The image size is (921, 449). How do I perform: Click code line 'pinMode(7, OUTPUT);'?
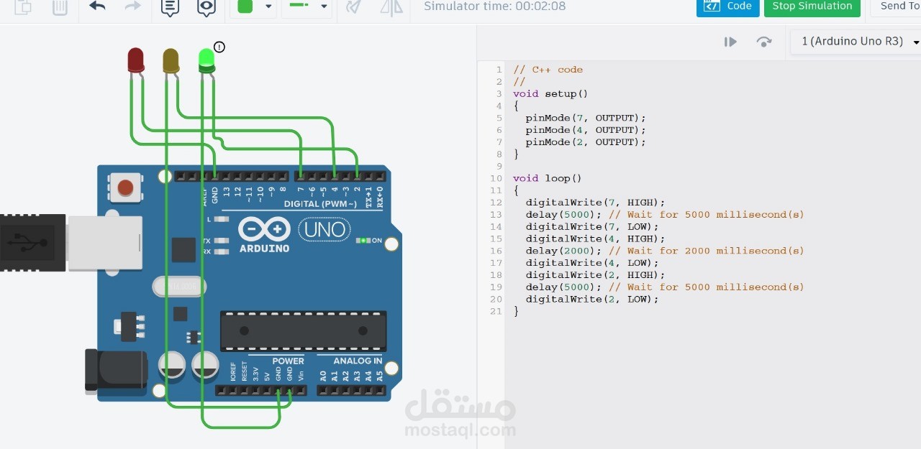pos(586,118)
